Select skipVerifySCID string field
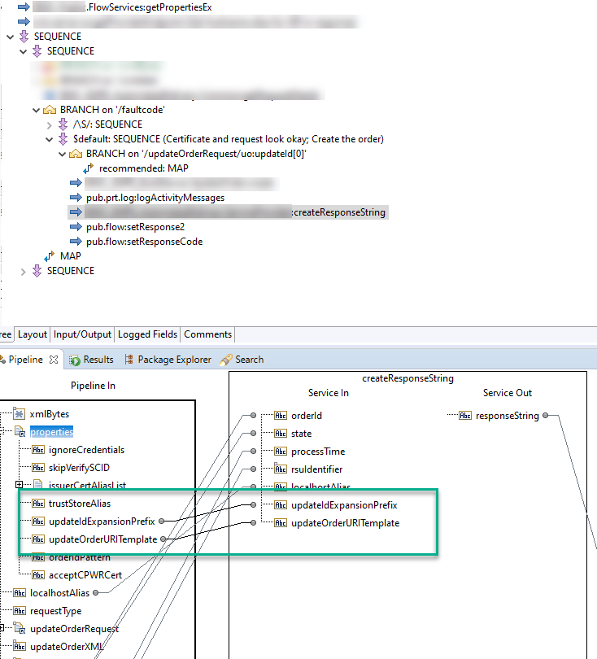 point(79,468)
